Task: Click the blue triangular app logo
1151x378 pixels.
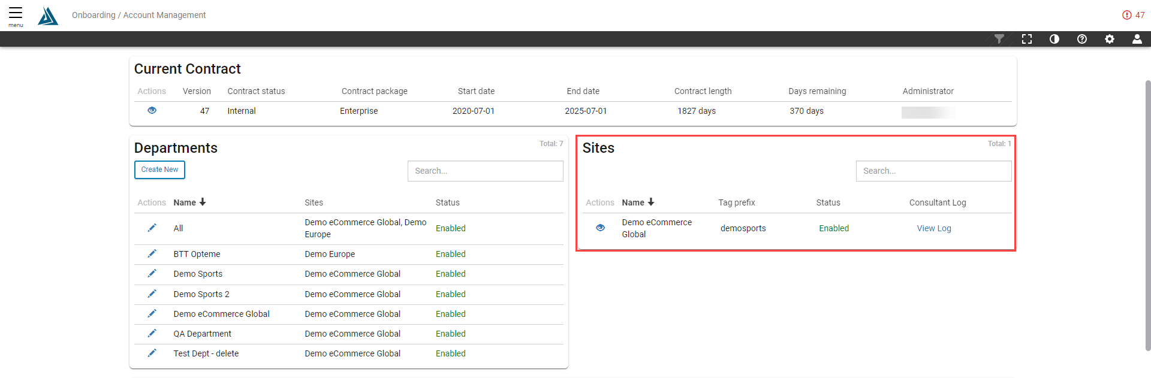Action: (48, 16)
